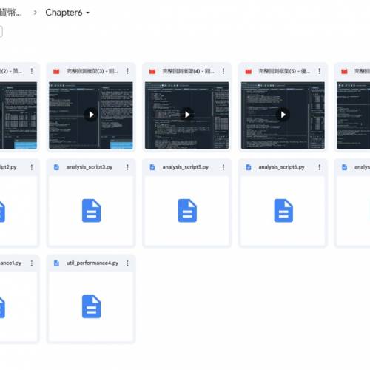Screen dimensions: 370x370
Task: Open more actions for the script2.py file
Action: click(x=32, y=167)
